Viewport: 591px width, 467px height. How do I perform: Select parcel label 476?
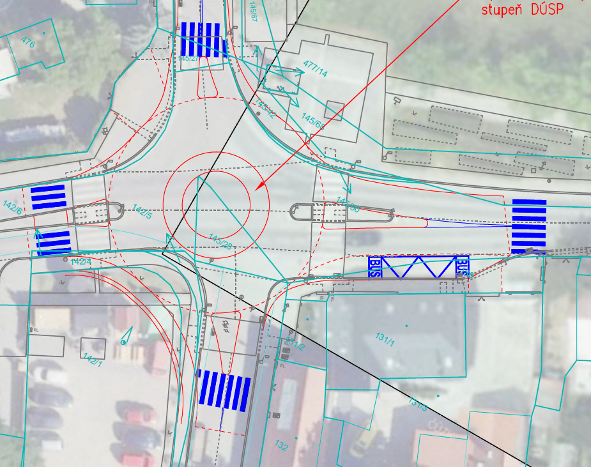(x=27, y=43)
